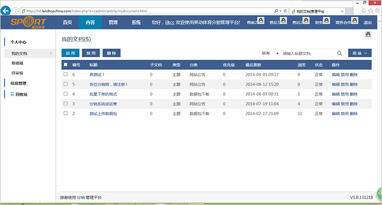This screenshot has height=205, width=382.
Task: Expand the 高级 advanced search dropdown
Action: (360, 53)
